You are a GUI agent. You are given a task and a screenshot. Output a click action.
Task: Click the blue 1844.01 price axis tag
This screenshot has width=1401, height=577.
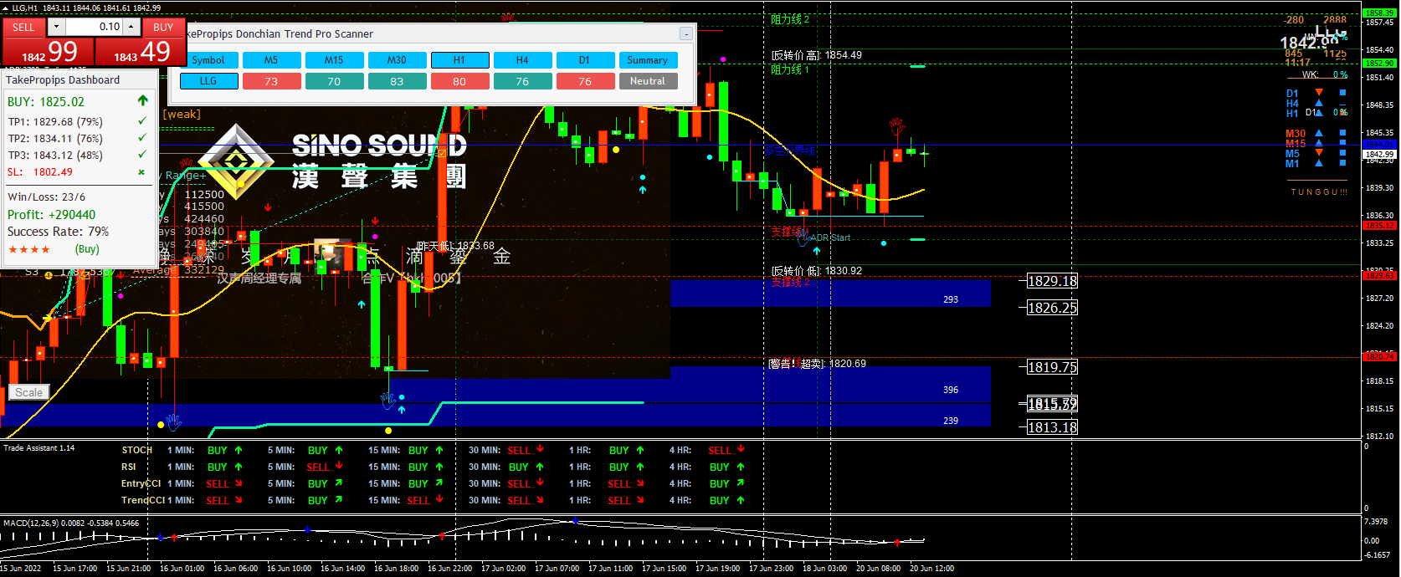click(1379, 145)
